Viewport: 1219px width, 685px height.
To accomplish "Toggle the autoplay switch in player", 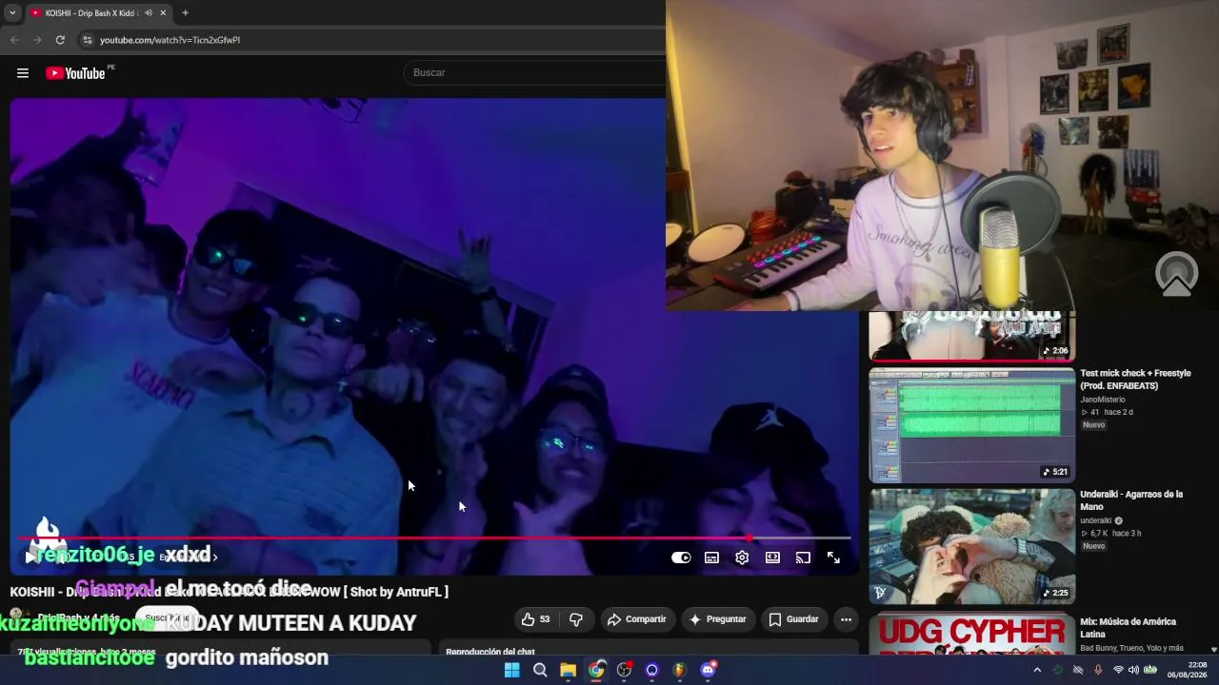I will (681, 558).
